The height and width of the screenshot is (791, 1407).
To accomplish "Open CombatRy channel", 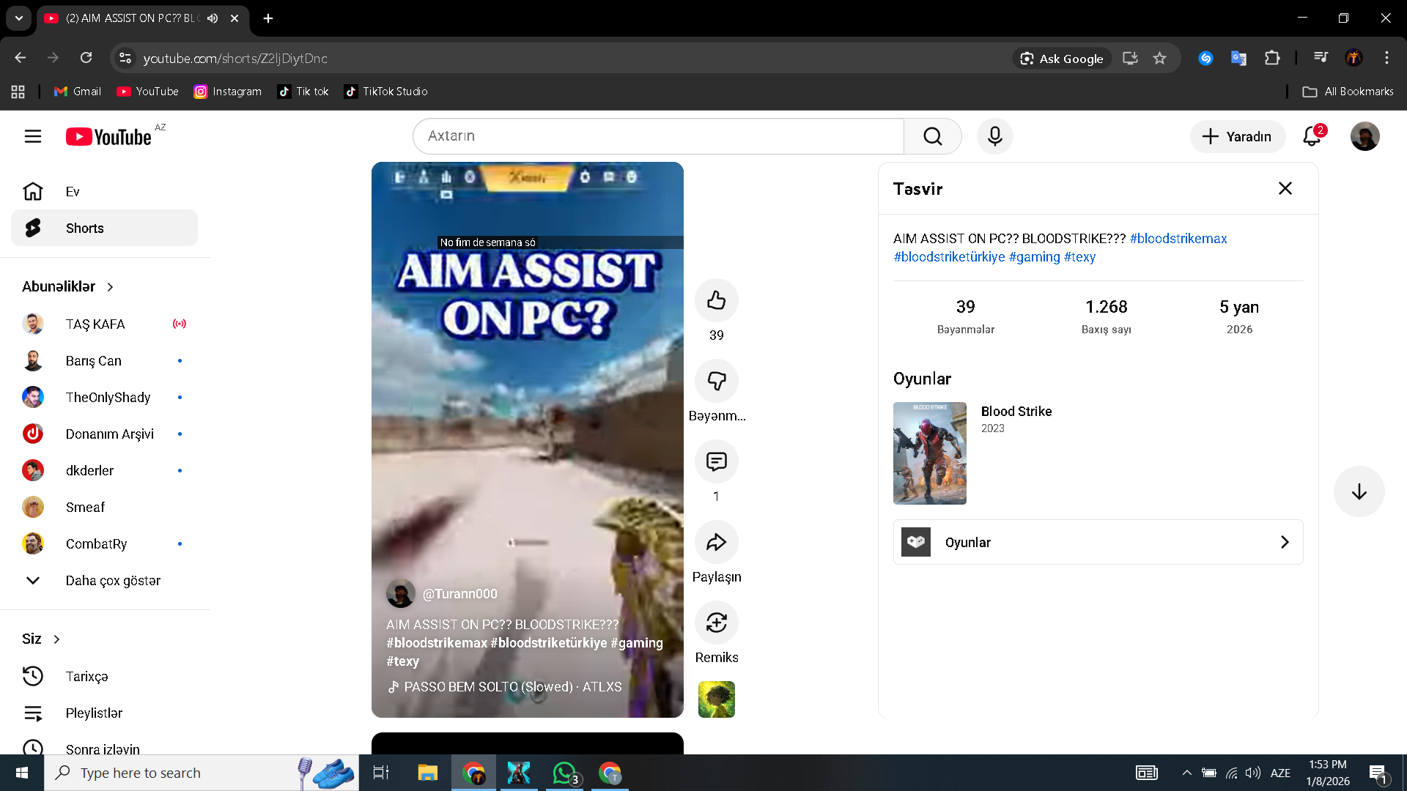I will tap(104, 543).
